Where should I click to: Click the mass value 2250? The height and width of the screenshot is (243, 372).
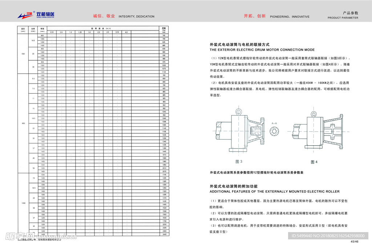coord(165,224)
